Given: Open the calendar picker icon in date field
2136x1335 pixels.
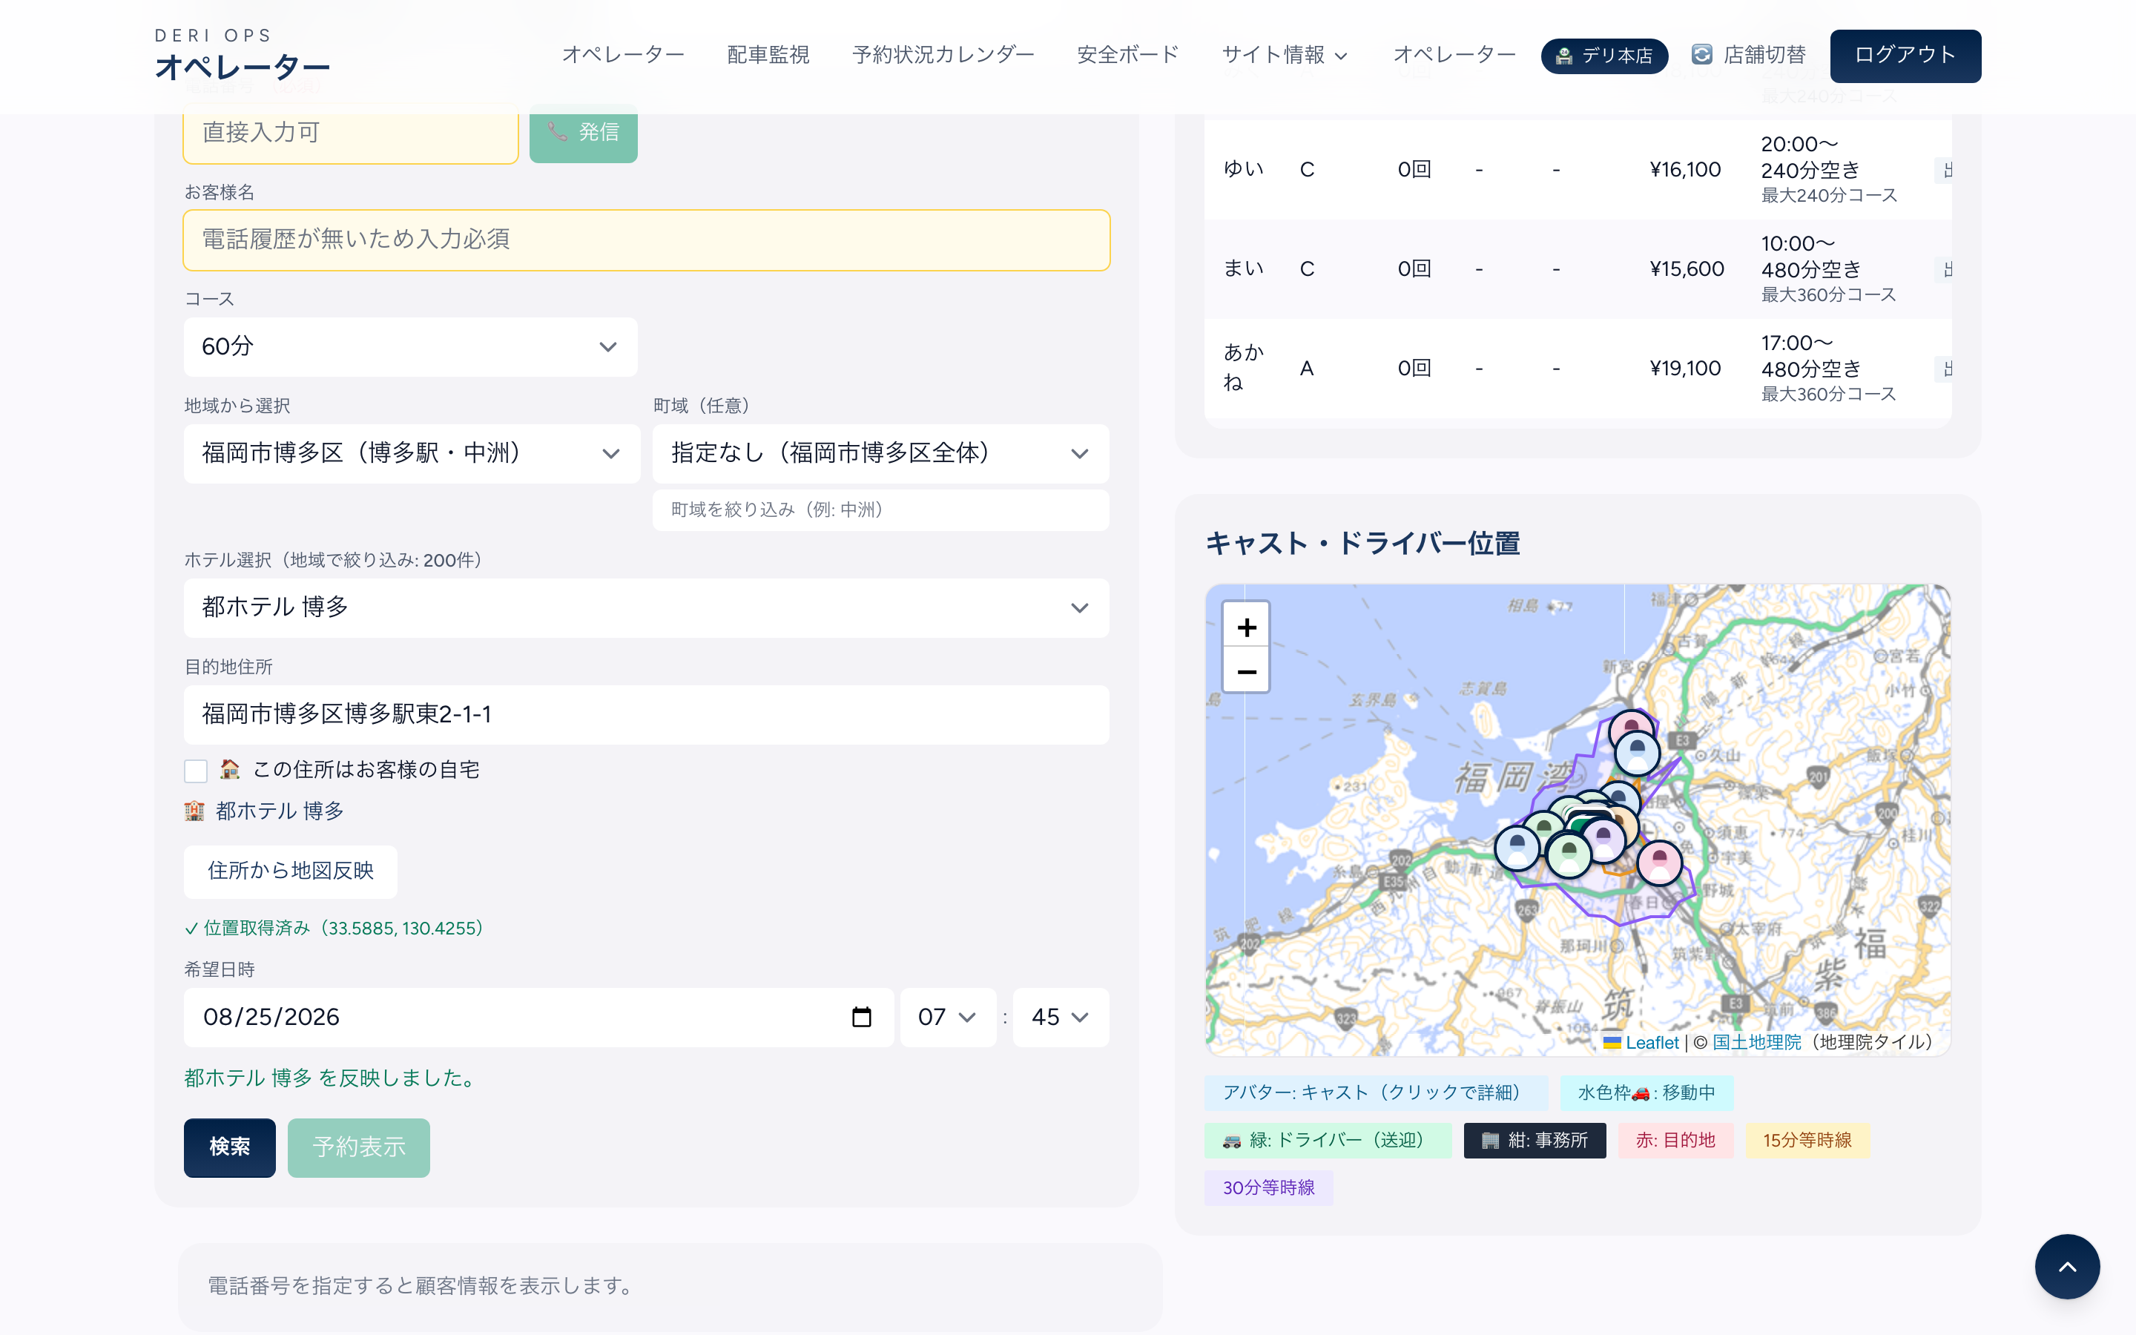Looking at the screenshot, I should pyautogui.click(x=862, y=1016).
